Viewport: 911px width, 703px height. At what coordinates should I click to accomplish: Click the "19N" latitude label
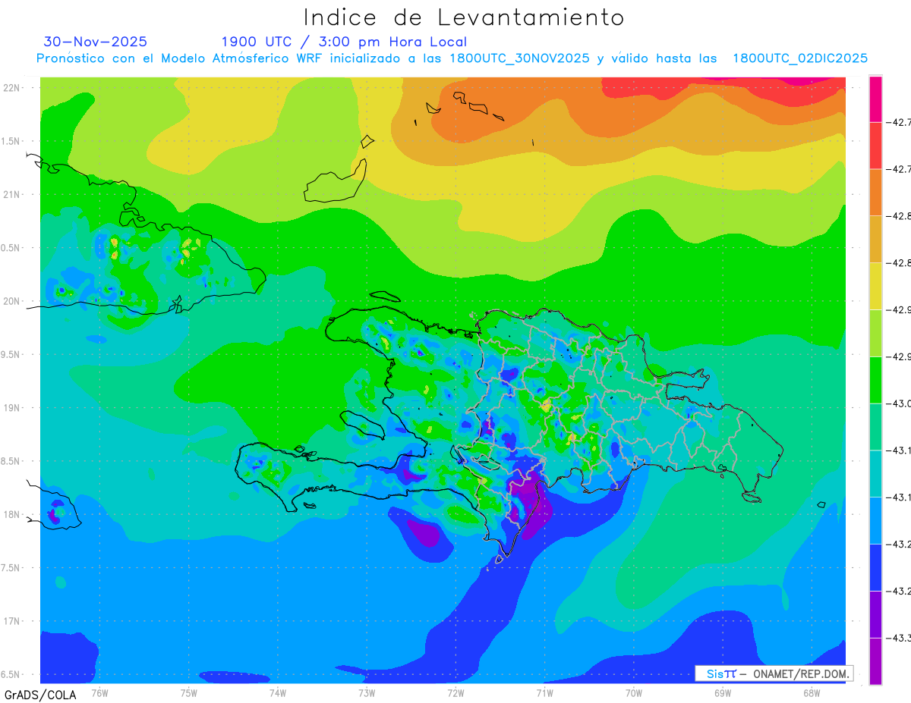(x=12, y=407)
